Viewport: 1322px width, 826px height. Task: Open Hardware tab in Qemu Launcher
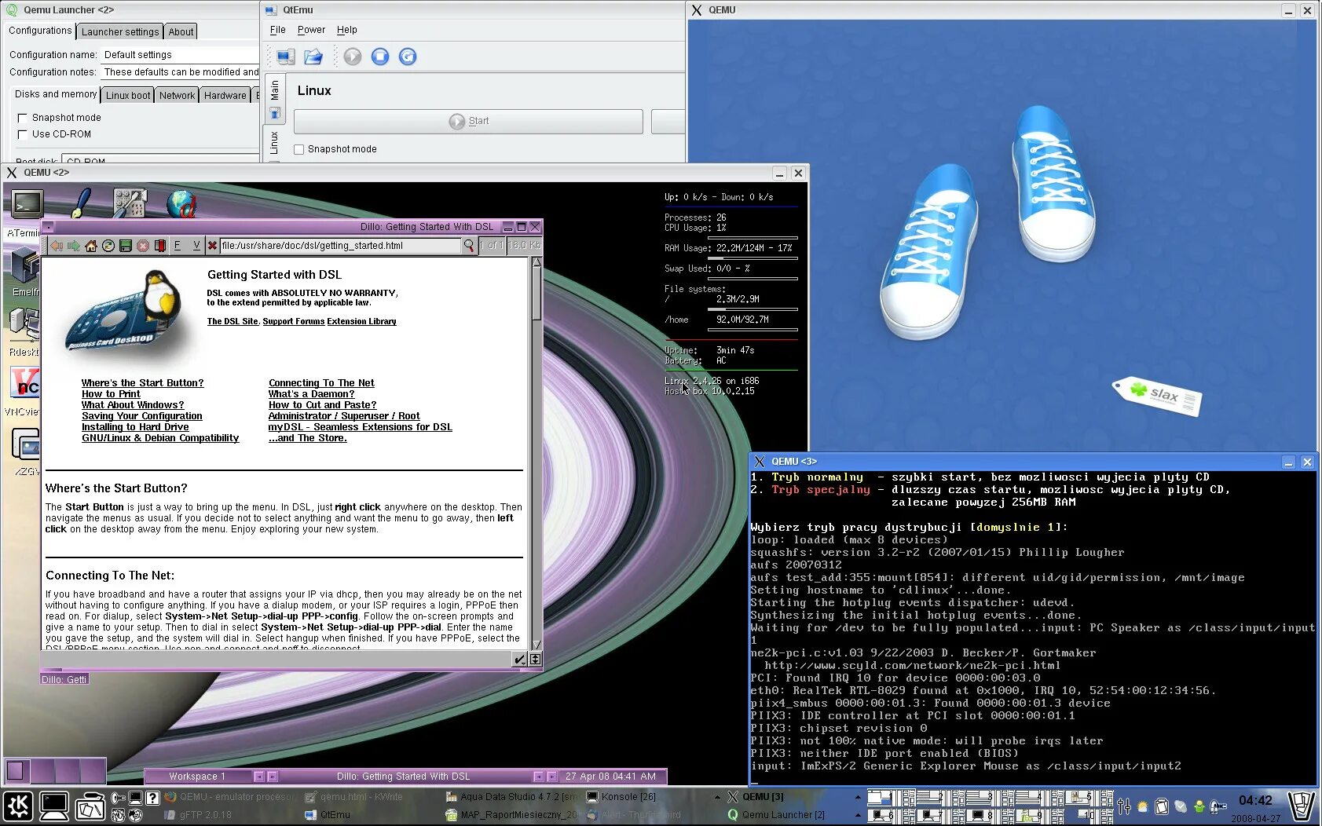[x=225, y=96]
